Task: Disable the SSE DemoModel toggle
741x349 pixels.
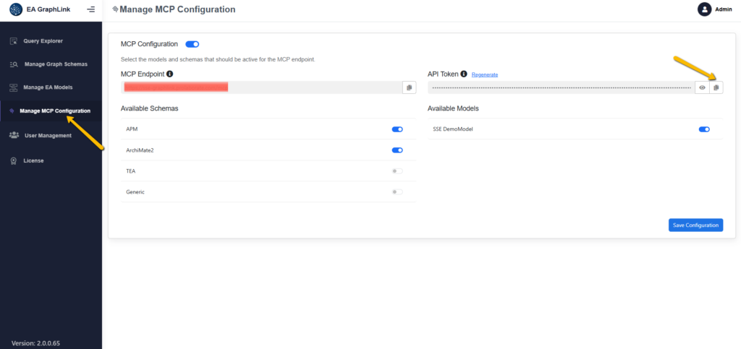Action: coord(704,129)
